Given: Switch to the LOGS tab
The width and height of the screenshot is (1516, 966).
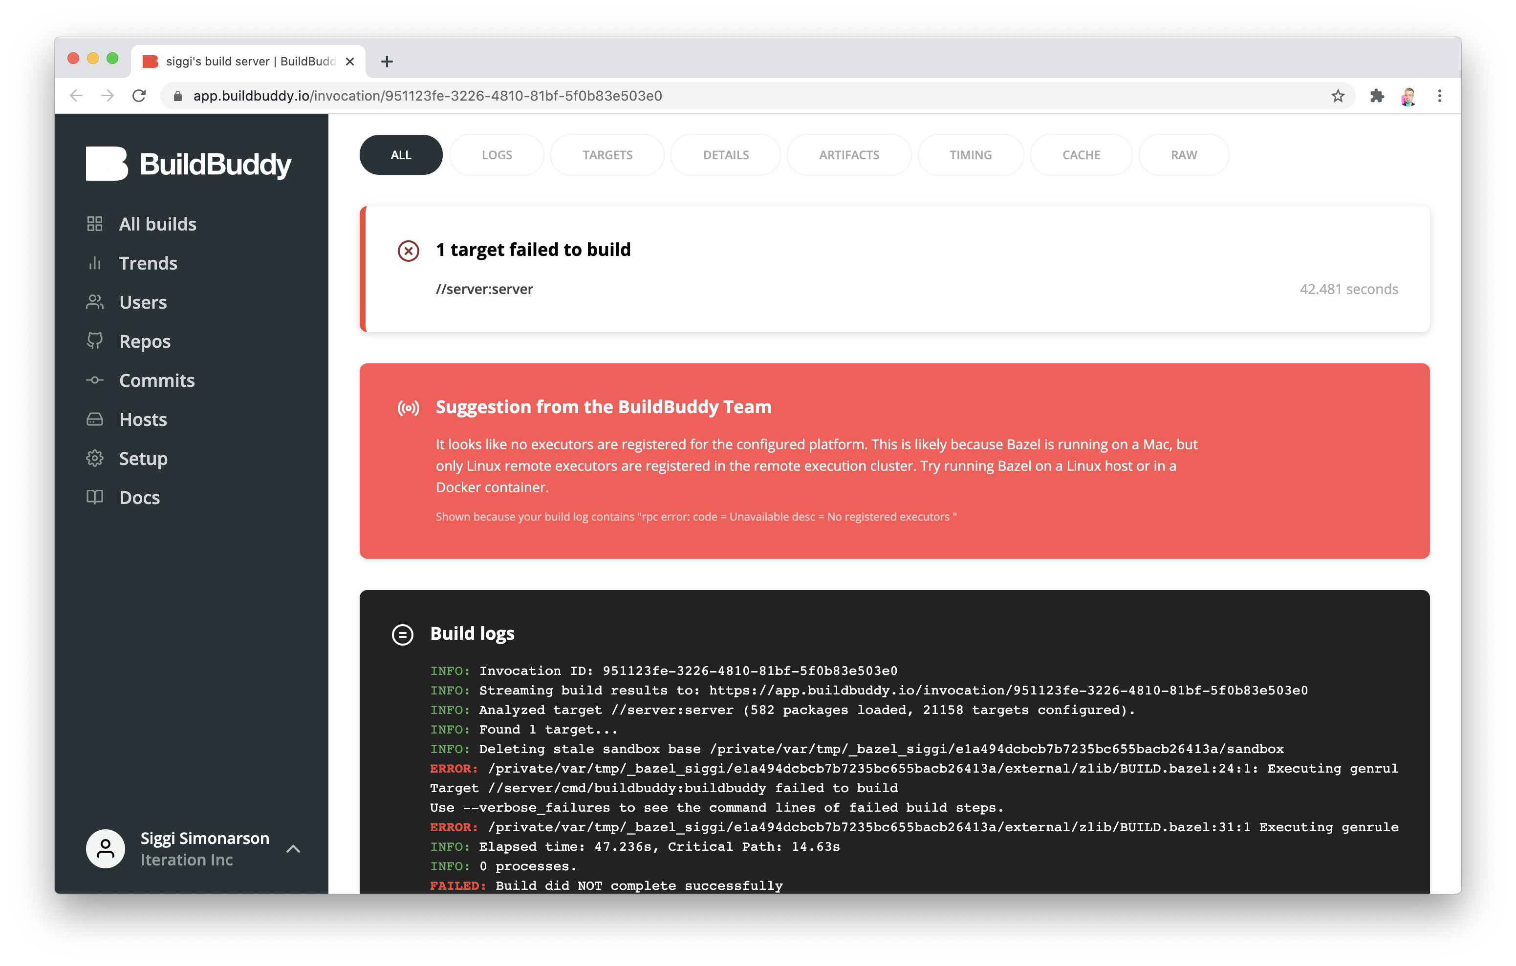Looking at the screenshot, I should pyautogui.click(x=497, y=155).
